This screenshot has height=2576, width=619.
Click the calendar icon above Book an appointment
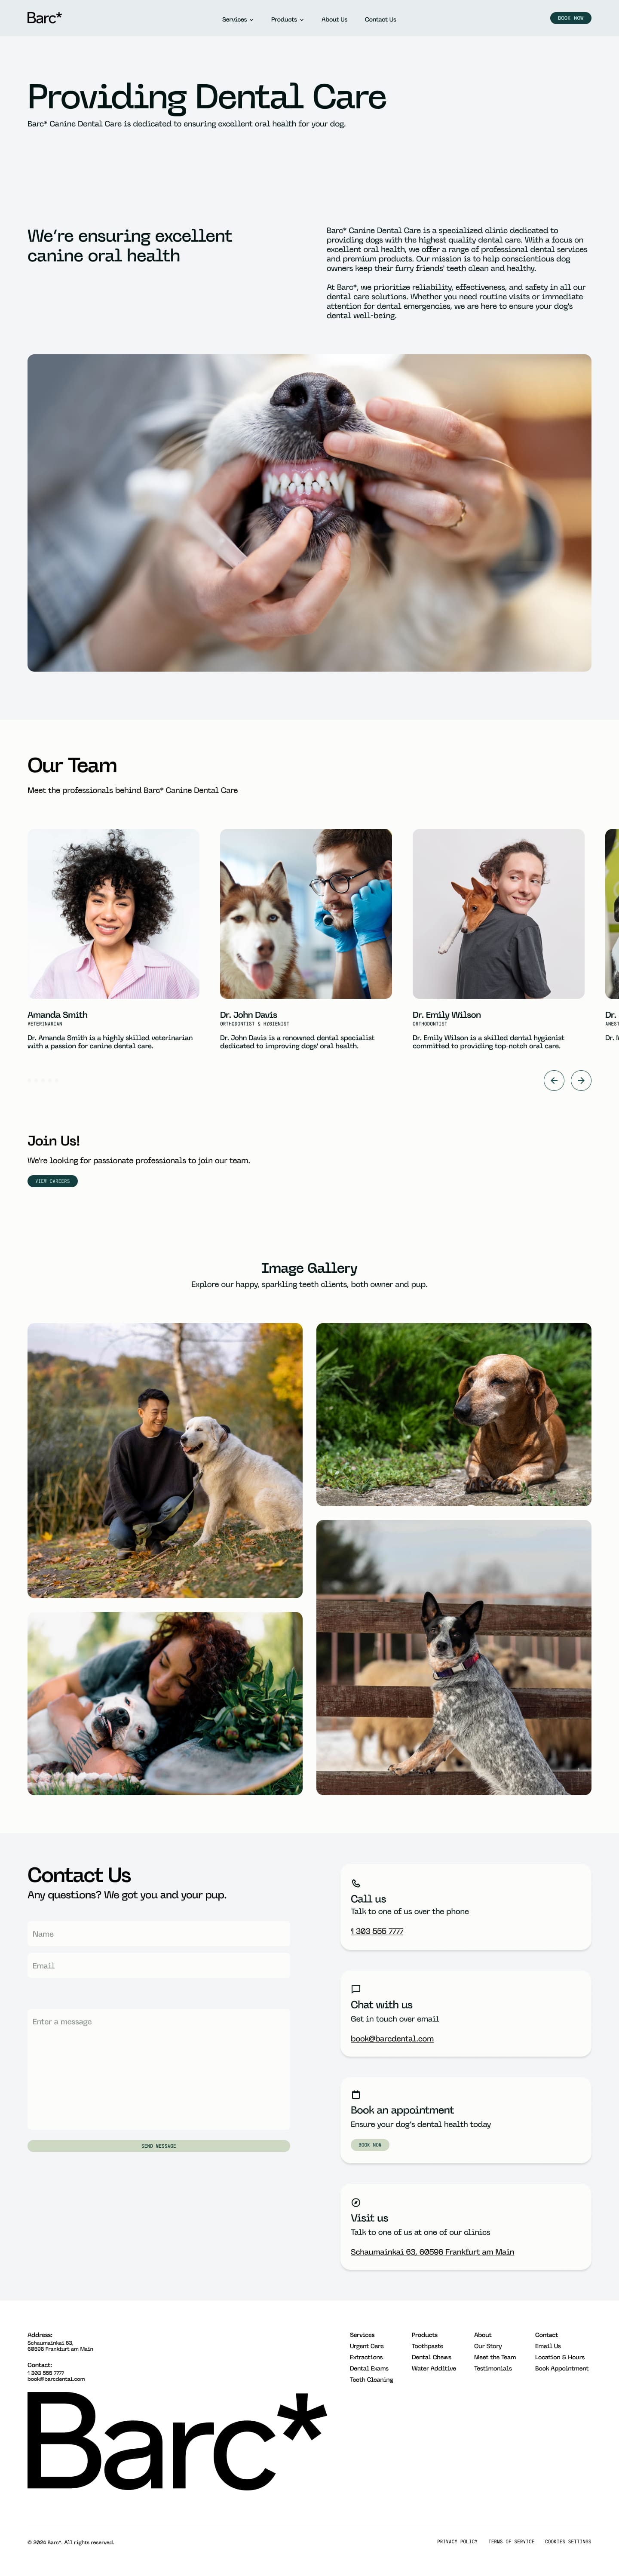[x=356, y=2094]
